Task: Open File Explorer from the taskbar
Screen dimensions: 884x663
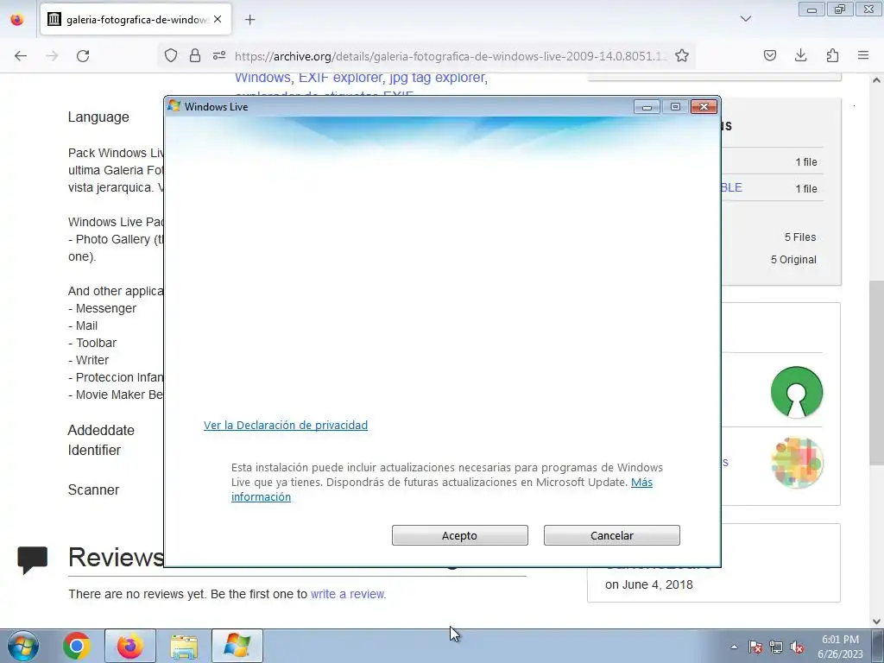Action: pos(184,646)
